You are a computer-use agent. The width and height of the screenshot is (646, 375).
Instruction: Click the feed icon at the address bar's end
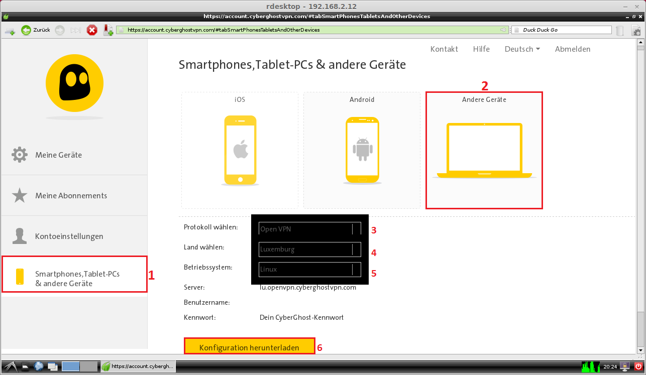pos(503,30)
